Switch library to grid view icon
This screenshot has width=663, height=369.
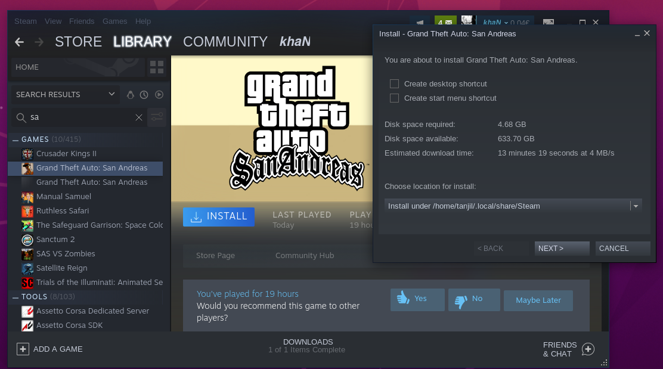(x=156, y=67)
